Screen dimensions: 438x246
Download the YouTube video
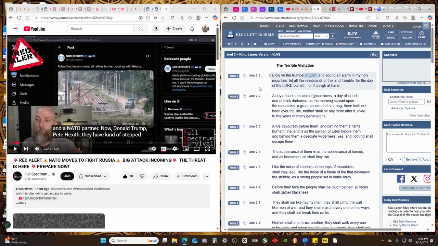pyautogui.click(x=186, y=176)
